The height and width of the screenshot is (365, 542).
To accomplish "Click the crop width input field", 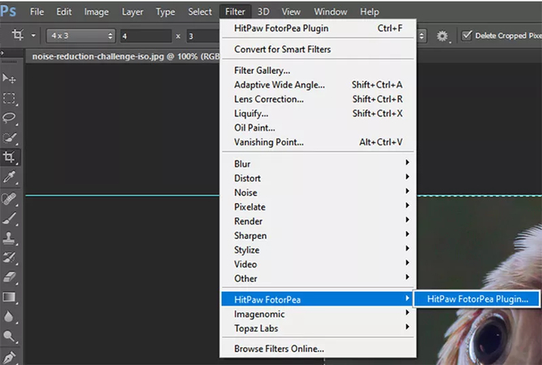I will click(145, 36).
